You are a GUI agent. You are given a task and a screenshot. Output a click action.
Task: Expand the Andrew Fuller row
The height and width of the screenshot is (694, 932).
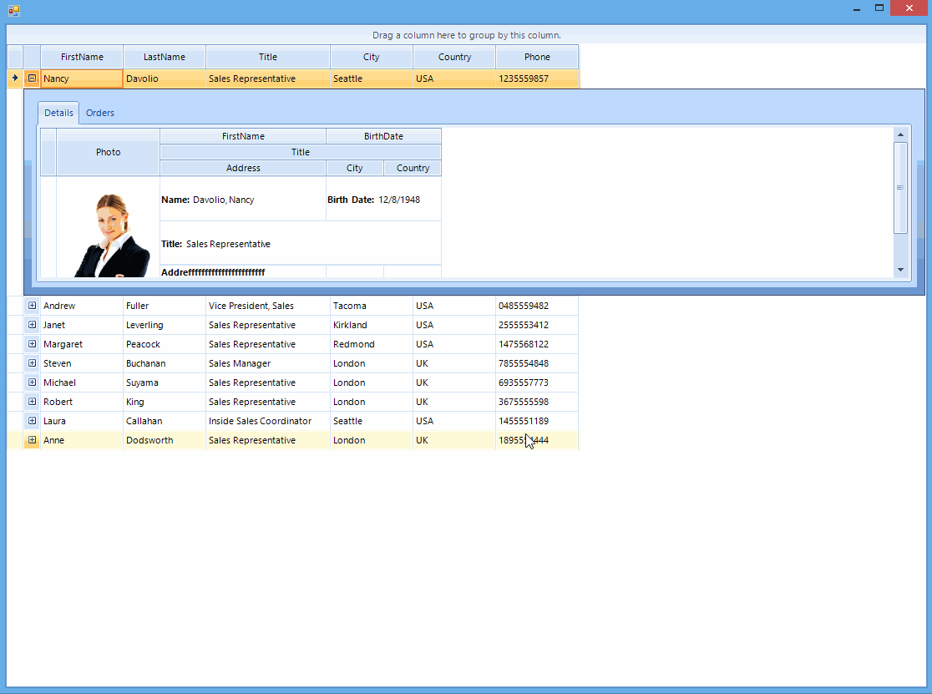32,306
